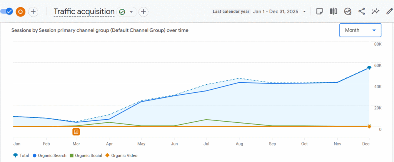Click the plus button after the report title
Viewport: 394px width, 162px height.
coord(144,12)
